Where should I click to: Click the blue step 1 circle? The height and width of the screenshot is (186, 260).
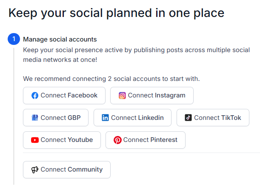[x=14, y=39]
